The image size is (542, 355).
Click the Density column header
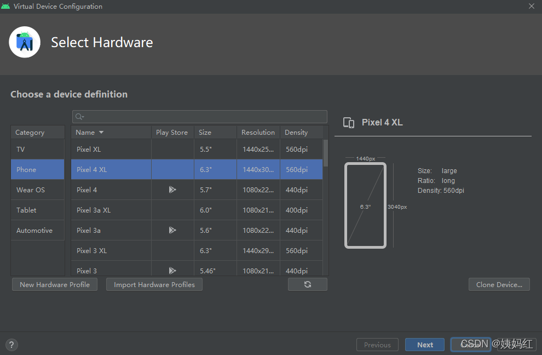click(x=301, y=132)
